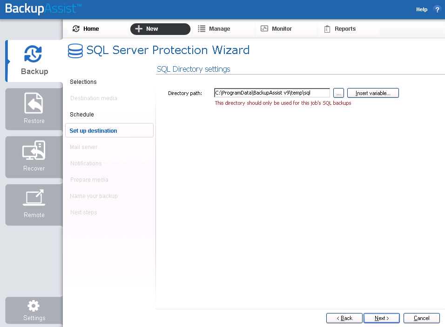Click the Insert variable... button
The image size is (445, 327).
[373, 93]
